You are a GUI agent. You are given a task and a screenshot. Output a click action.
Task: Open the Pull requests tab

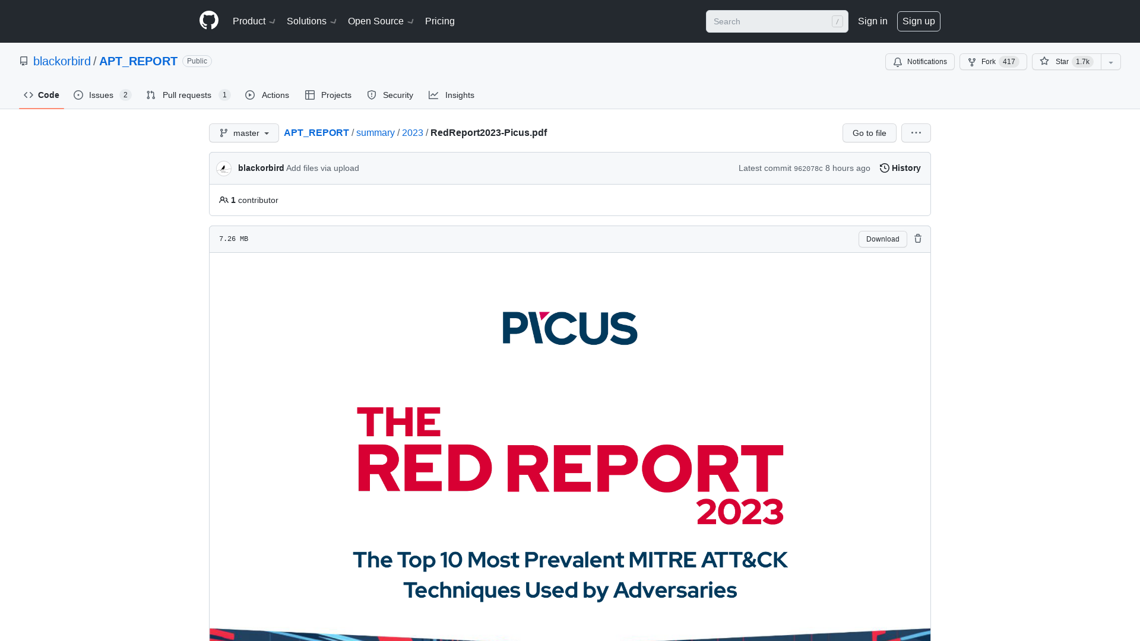[188, 95]
